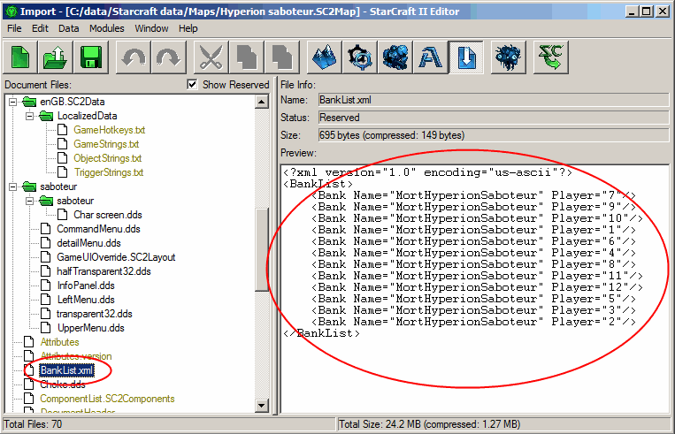Viewport: 675px width, 434px height.
Task: Click the Size field showing 695 bytes
Action: pyautogui.click(x=494, y=135)
